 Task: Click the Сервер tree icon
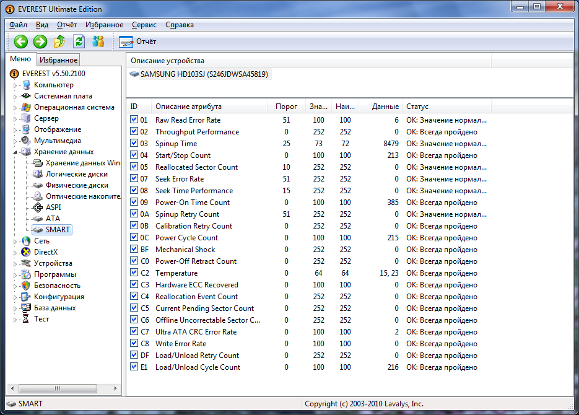point(26,118)
